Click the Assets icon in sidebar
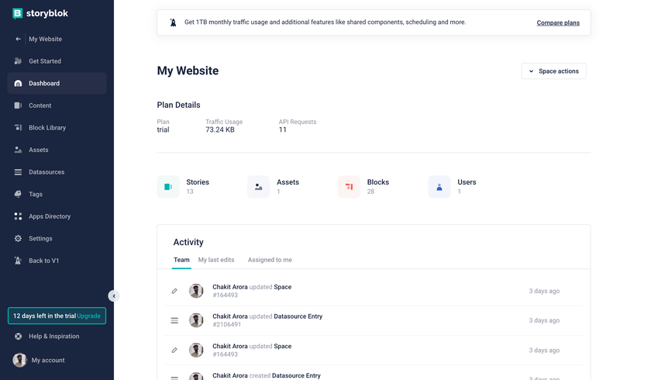The width and height of the screenshot is (651, 380). pyautogui.click(x=18, y=150)
